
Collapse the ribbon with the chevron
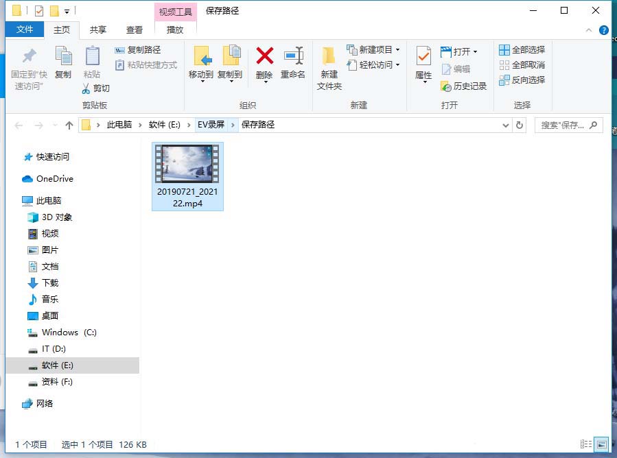[589, 30]
